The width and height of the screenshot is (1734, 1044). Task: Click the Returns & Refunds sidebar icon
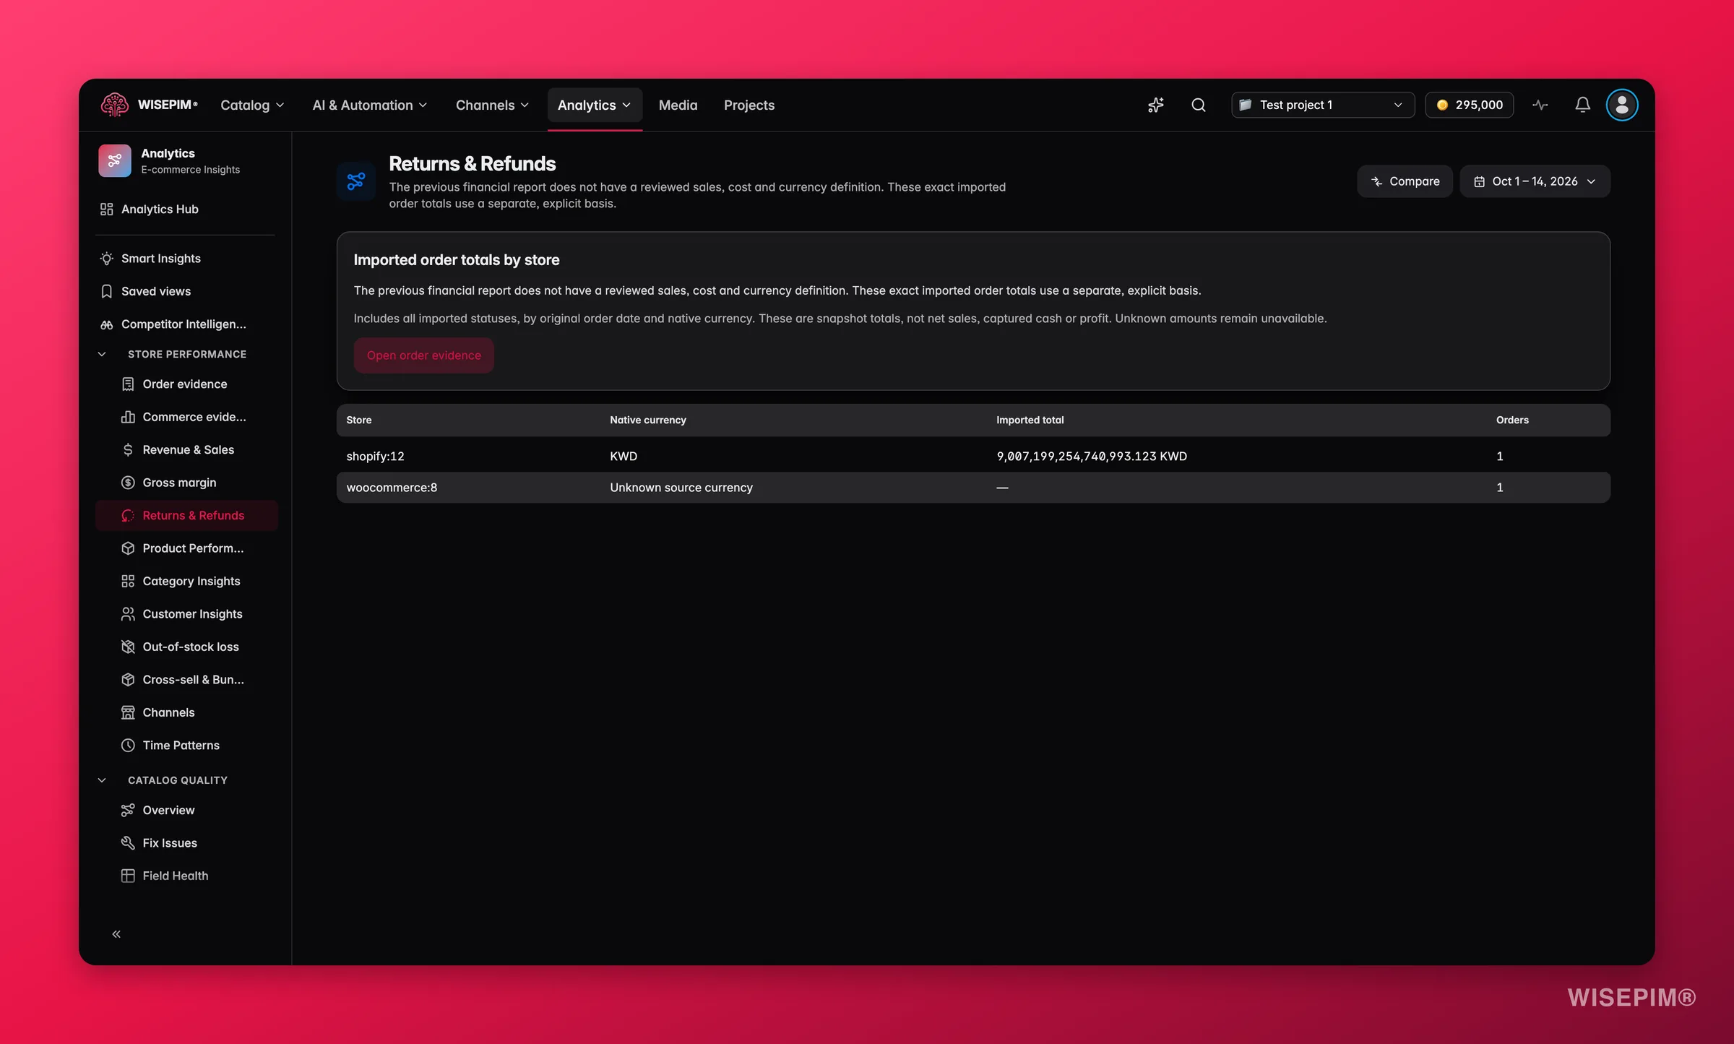(x=128, y=515)
